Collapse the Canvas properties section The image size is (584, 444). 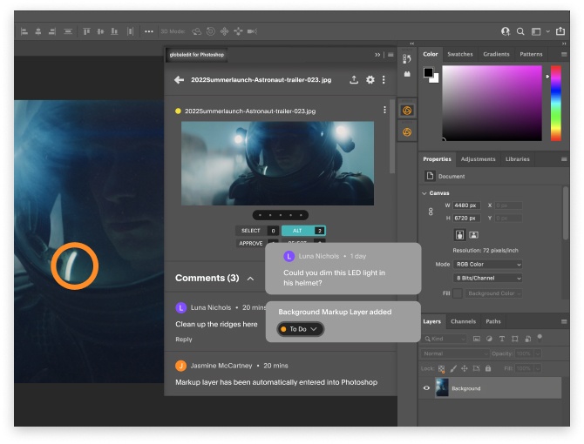(424, 193)
